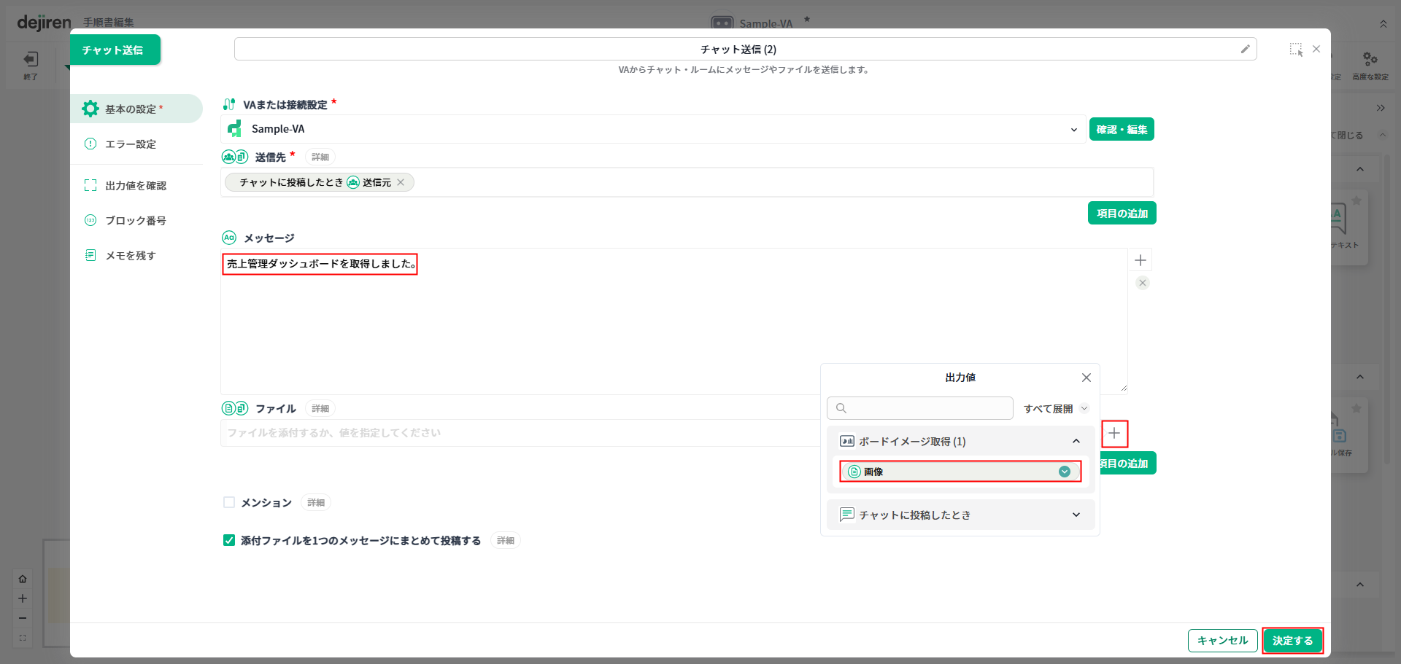
Task: Enable the メンション checkbox
Action: [229, 502]
